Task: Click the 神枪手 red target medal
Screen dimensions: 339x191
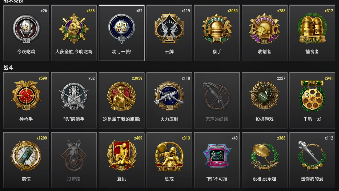Action: click(26, 100)
